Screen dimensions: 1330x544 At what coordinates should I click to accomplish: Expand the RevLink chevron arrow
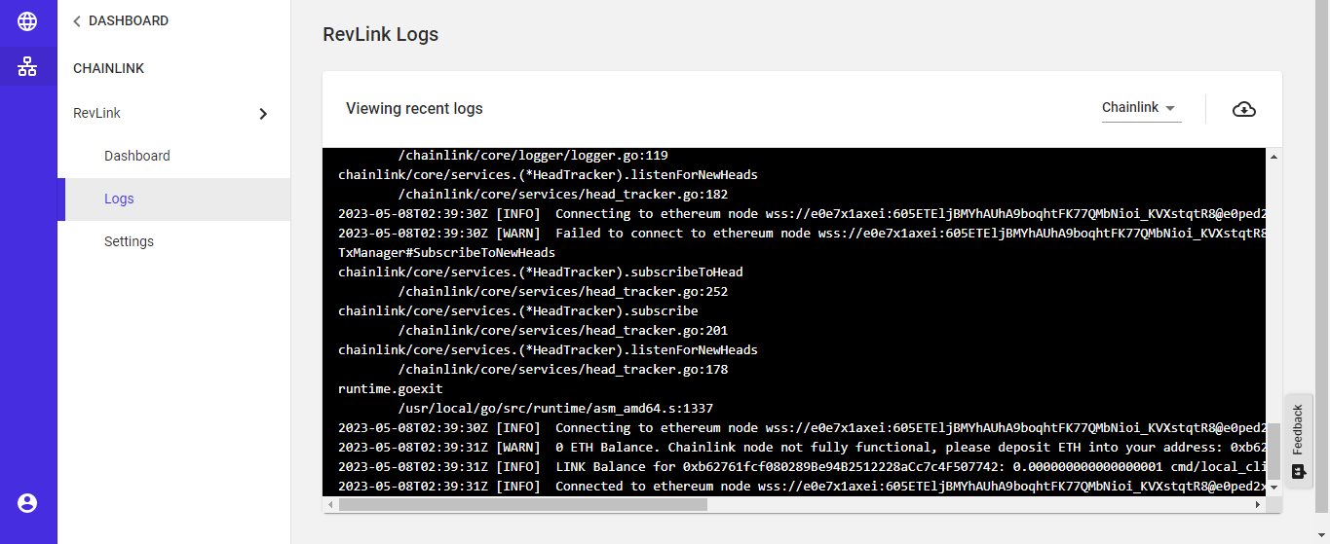coord(263,114)
